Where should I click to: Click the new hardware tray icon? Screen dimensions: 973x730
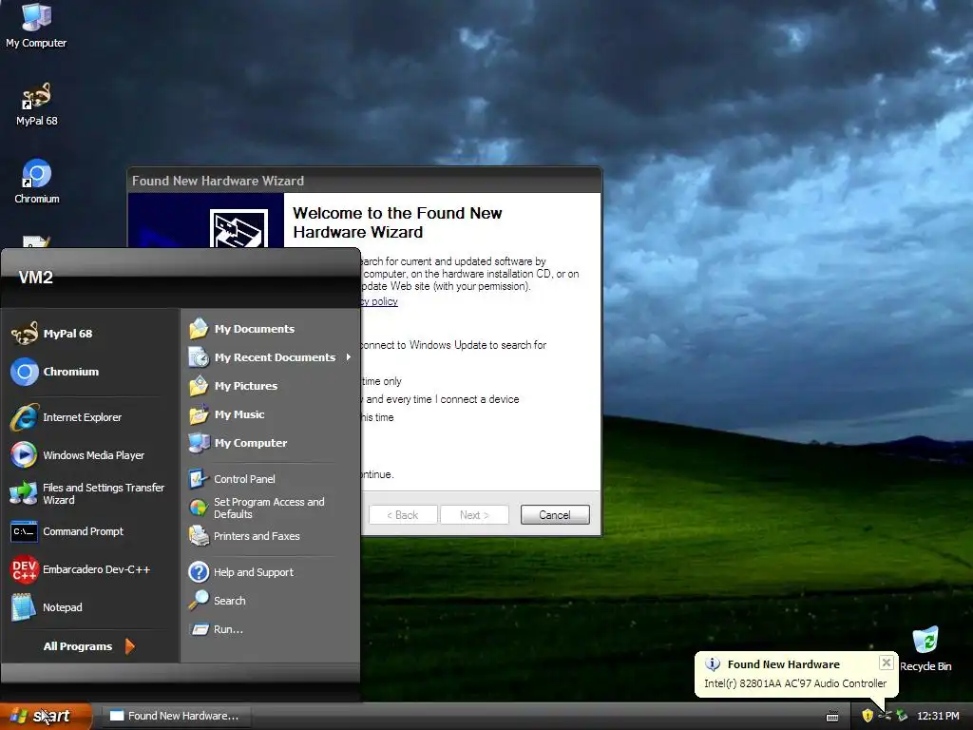[902, 716]
